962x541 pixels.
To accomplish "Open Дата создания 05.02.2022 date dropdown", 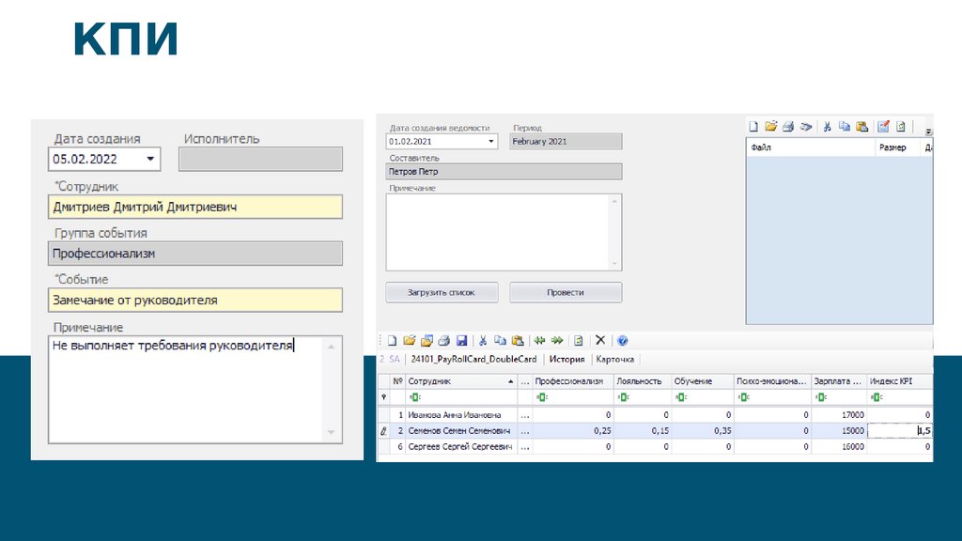I will click(x=150, y=159).
